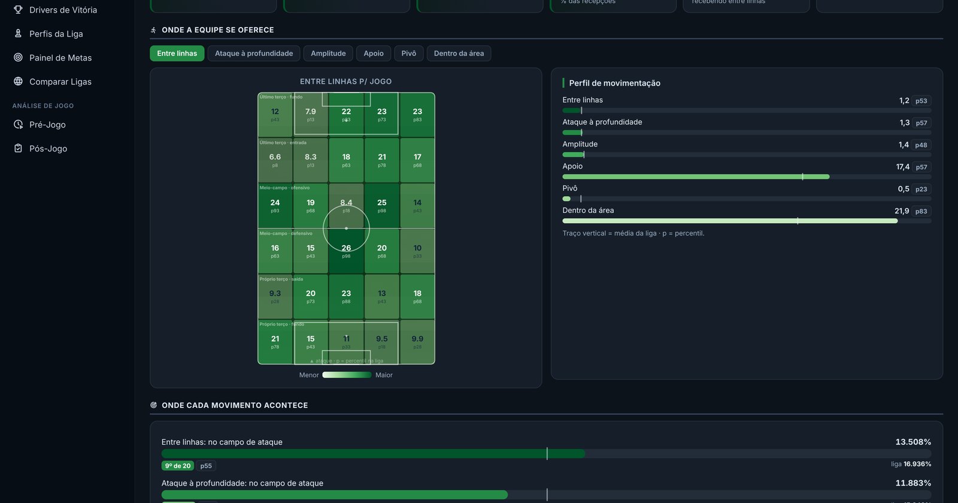The width and height of the screenshot is (958, 503).
Task: Click the p23 badge in the Pivô row
Action: click(x=921, y=190)
